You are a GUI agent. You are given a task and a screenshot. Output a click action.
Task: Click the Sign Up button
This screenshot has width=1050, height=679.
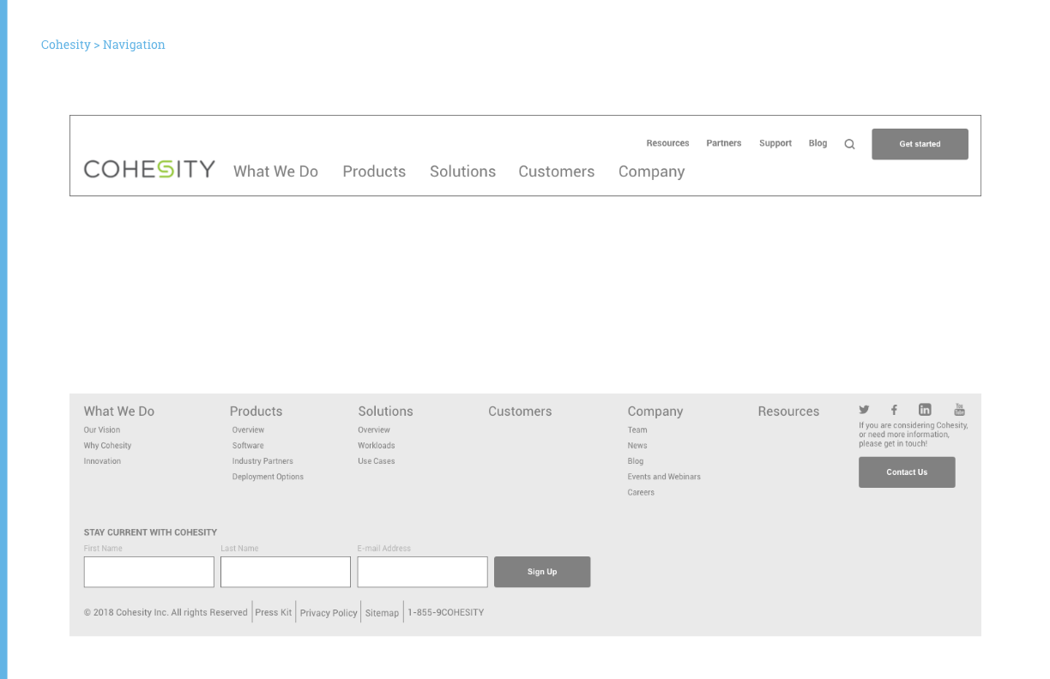tap(542, 572)
